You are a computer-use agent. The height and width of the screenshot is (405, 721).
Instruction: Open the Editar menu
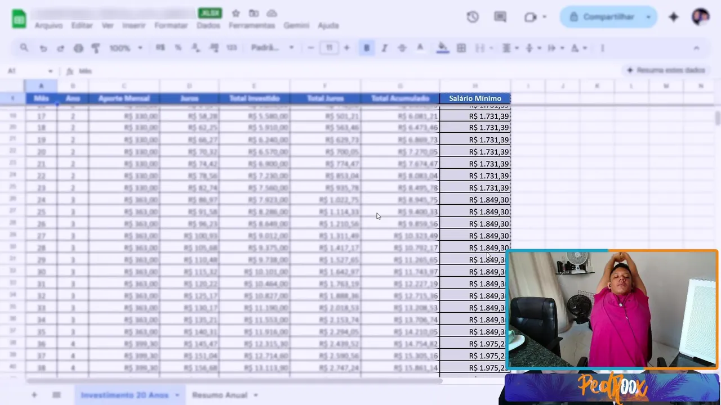point(82,26)
